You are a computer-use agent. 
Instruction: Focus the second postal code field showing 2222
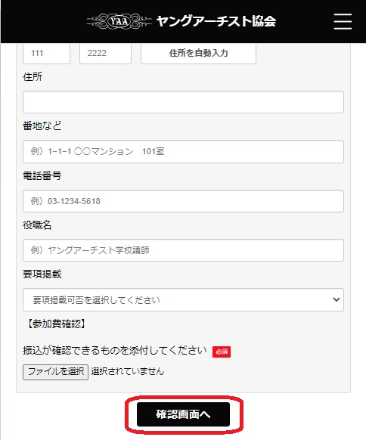point(105,54)
